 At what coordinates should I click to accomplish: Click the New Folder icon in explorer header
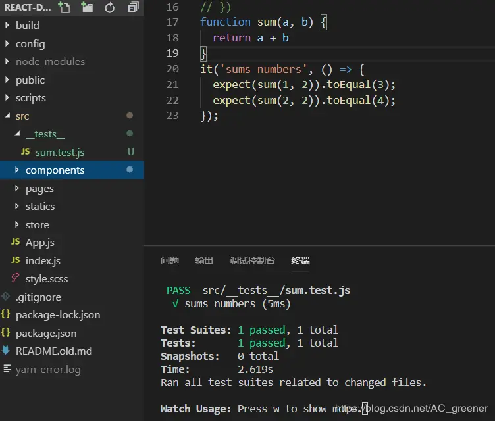[x=87, y=7]
